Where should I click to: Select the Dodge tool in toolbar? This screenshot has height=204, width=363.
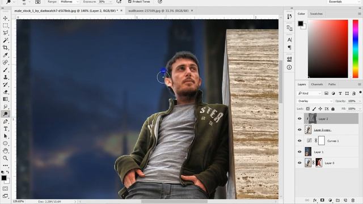click(x=5, y=114)
